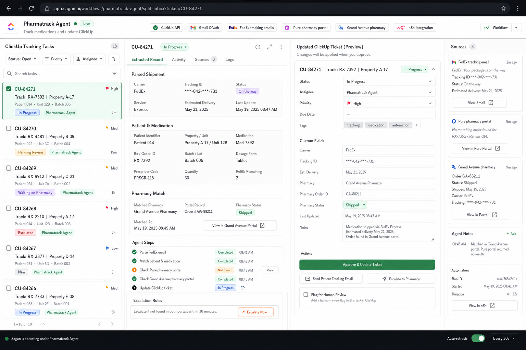526x350 pixels.
Task: Switch to the Extracted Record tab
Action: click(x=147, y=59)
